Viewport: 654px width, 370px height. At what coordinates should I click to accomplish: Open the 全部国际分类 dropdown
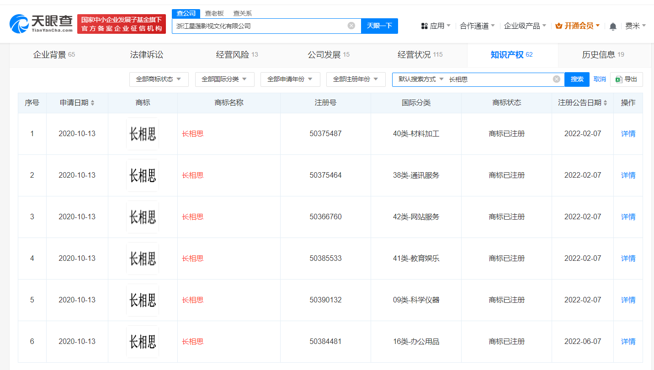coord(224,79)
